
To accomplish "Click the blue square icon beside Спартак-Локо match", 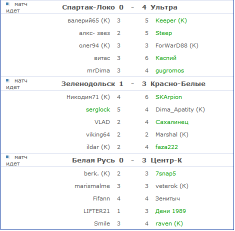I will click(x=7, y=4).
